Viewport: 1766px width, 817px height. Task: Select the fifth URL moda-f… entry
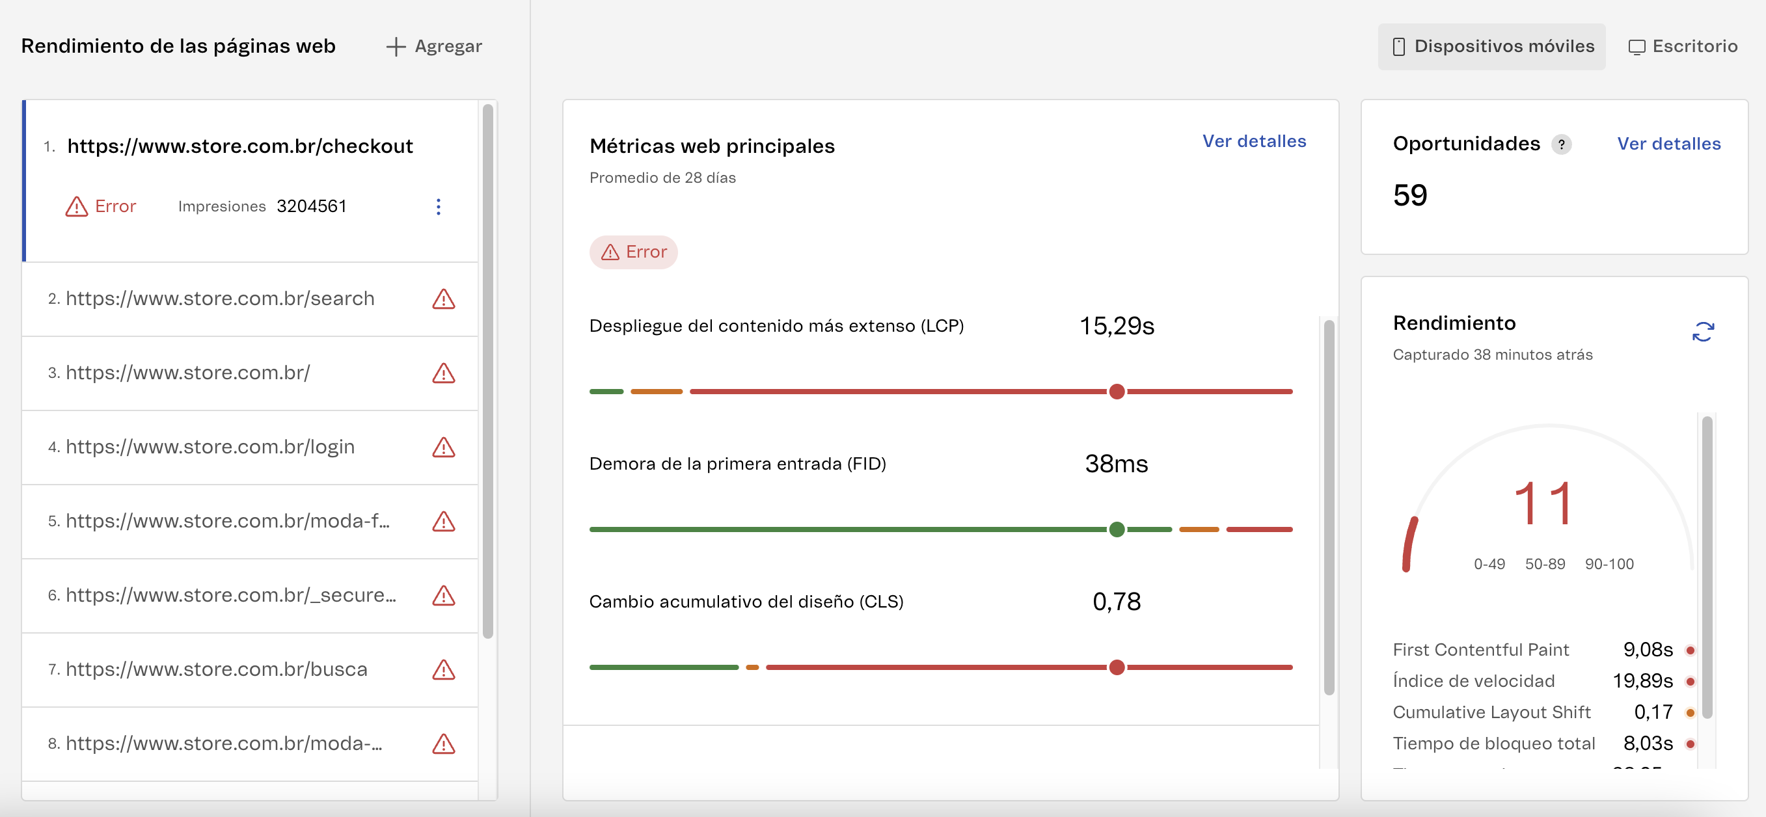(x=227, y=521)
